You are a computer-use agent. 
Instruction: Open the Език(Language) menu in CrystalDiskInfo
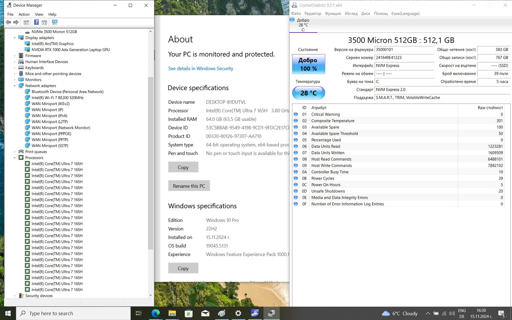405,14
